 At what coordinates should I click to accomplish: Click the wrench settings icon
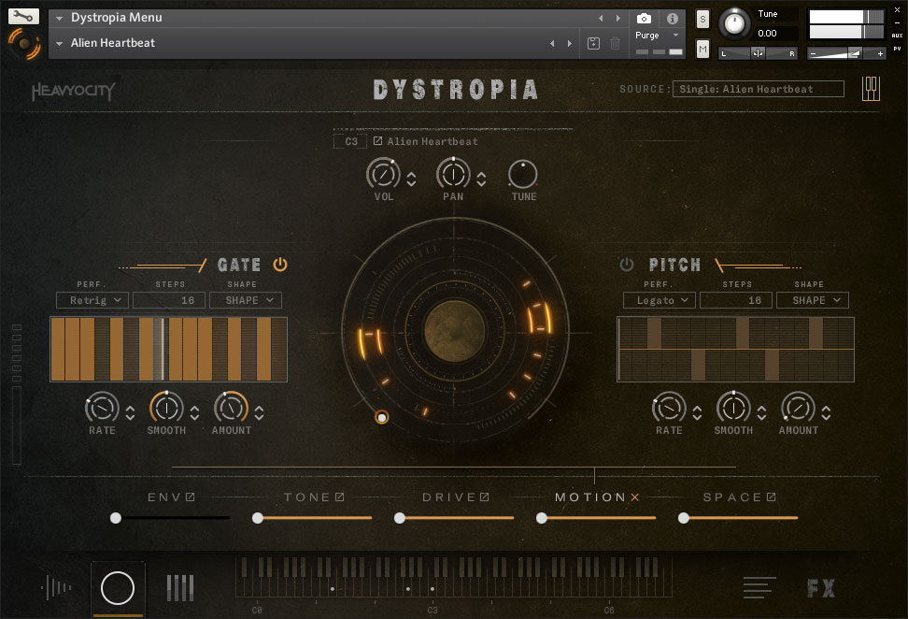[23, 16]
